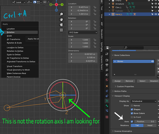The height and width of the screenshot is (134, 159).
Task: Click the green Y axis gizmo ball
Action: [x=62, y=5]
